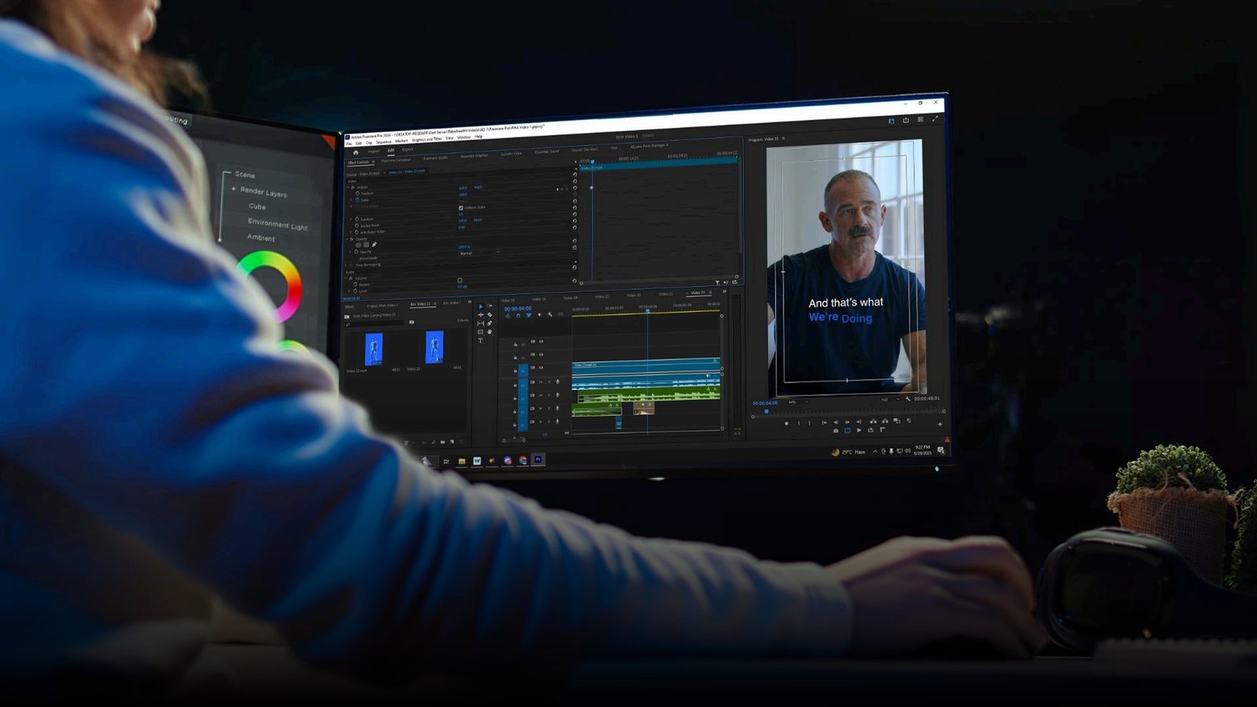Select the Razor tool
This screenshot has width=1257, height=707.
(x=489, y=315)
